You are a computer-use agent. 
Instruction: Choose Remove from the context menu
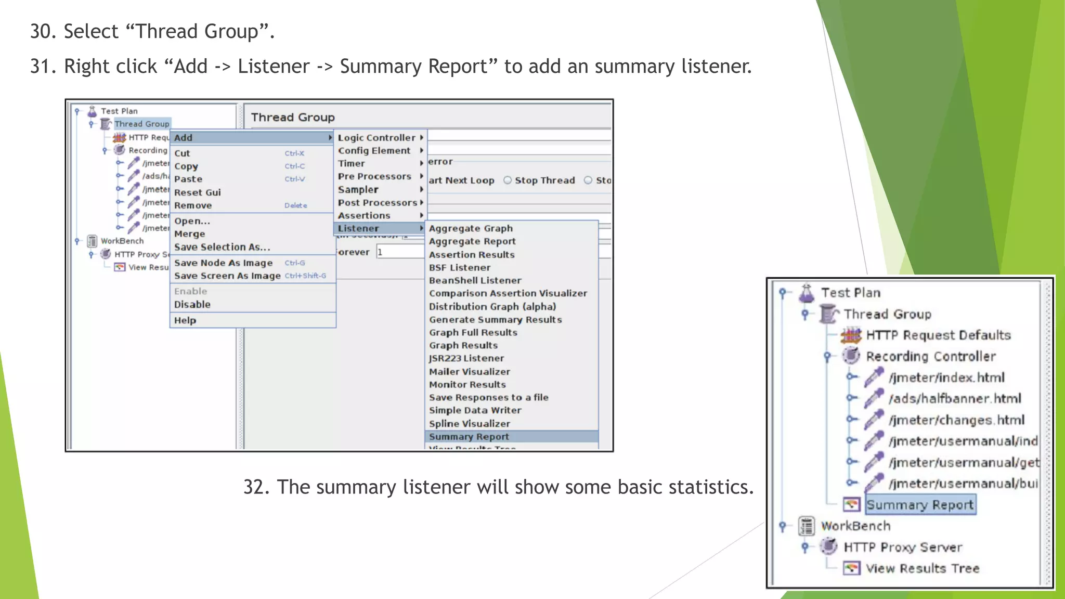coord(253,205)
